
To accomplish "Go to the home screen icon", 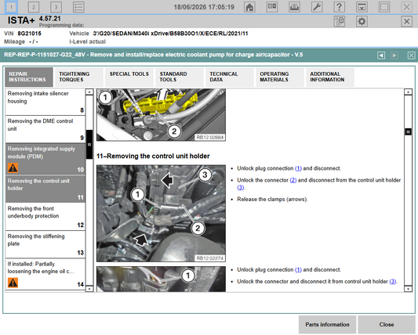I will click(x=249, y=7).
